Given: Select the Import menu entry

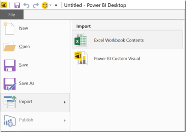Looking at the screenshot, I should pyautogui.click(x=35, y=102).
